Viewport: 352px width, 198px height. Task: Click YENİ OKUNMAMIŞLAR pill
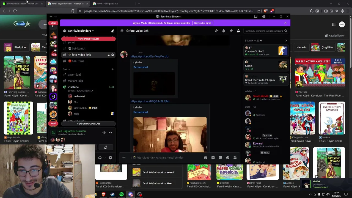88,124
